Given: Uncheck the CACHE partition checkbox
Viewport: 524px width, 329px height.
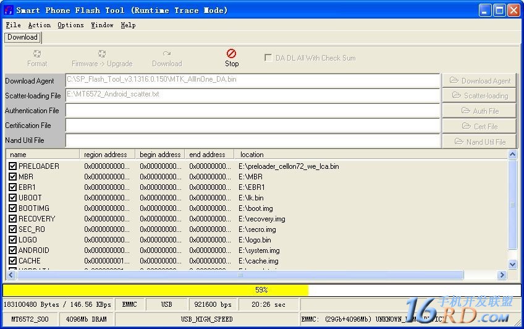Looking at the screenshot, I should point(13,260).
